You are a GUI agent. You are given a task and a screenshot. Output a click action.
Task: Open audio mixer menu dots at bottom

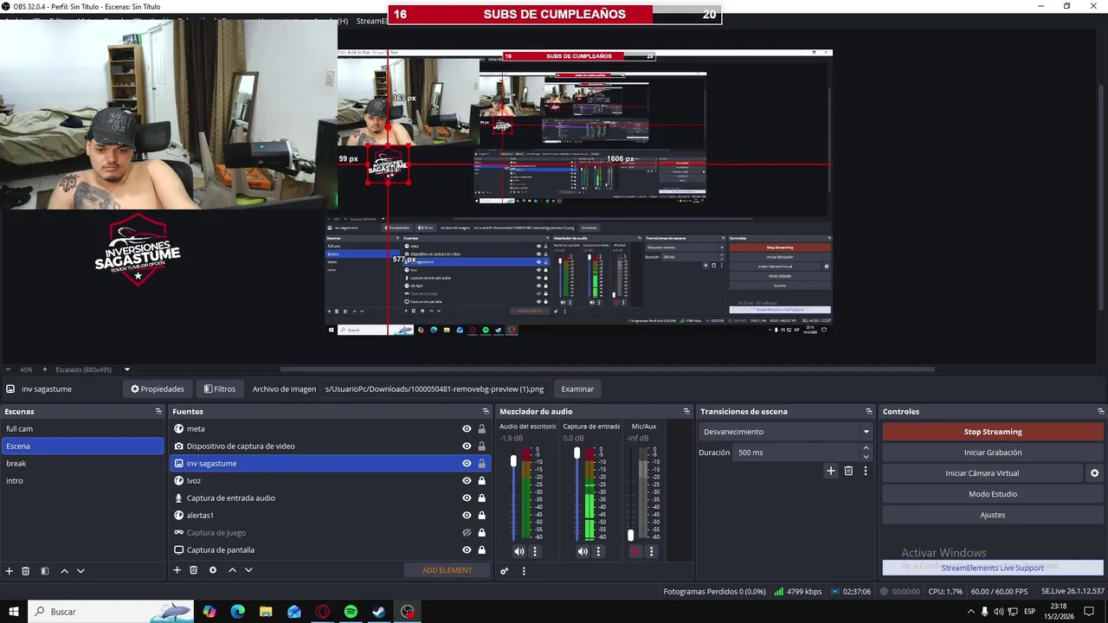(524, 571)
